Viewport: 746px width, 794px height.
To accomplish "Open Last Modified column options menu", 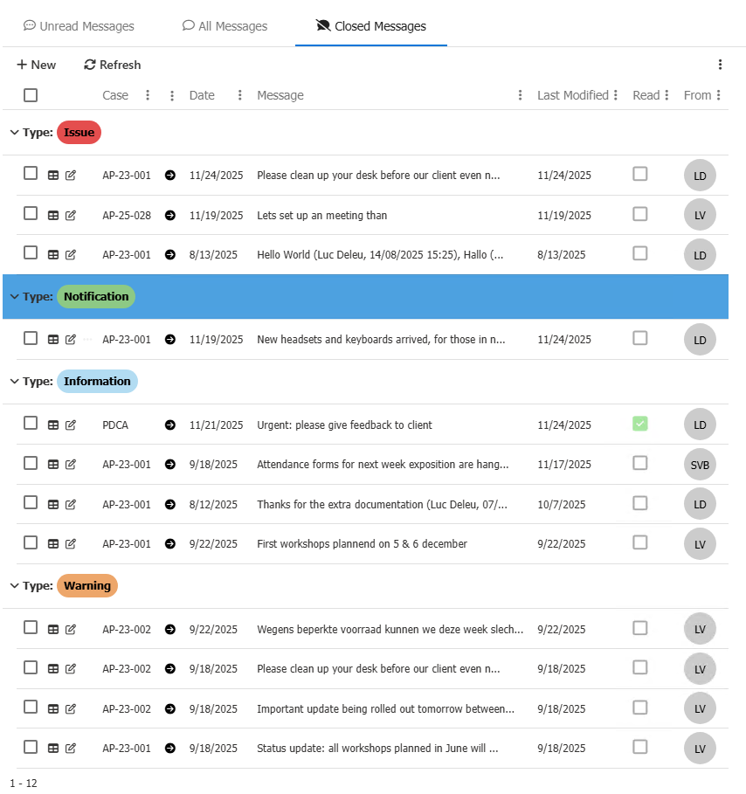I will coord(615,95).
